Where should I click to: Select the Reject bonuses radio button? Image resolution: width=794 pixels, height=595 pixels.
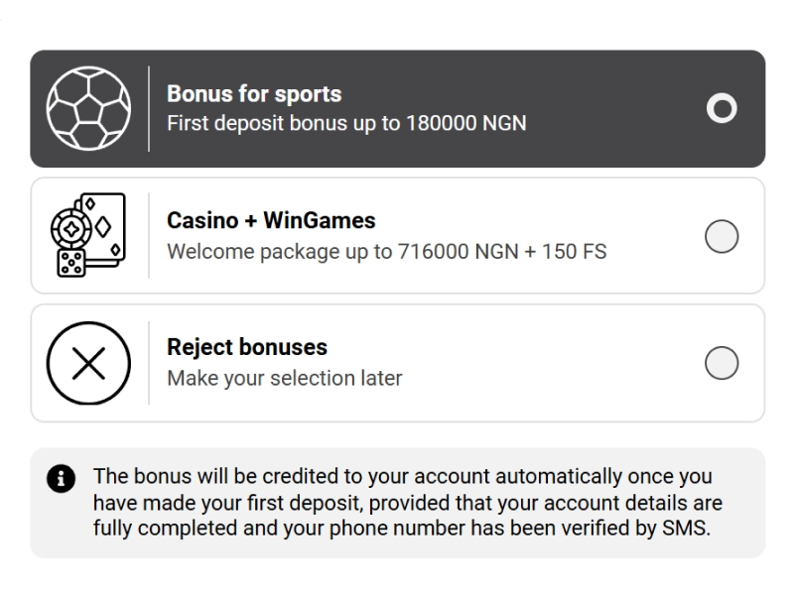click(723, 363)
